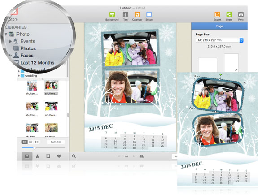258x195 pixels.
Task: Open the page overview book icon
Action: [141, 156]
